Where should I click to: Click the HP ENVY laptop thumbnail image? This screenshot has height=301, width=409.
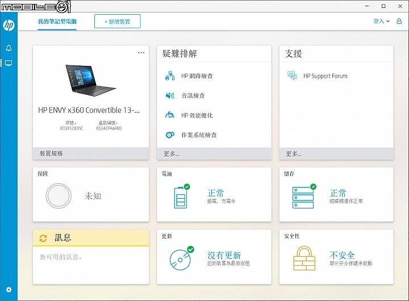click(x=90, y=80)
